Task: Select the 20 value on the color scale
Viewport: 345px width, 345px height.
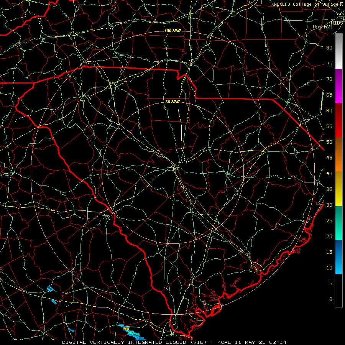Action: pos(329,237)
